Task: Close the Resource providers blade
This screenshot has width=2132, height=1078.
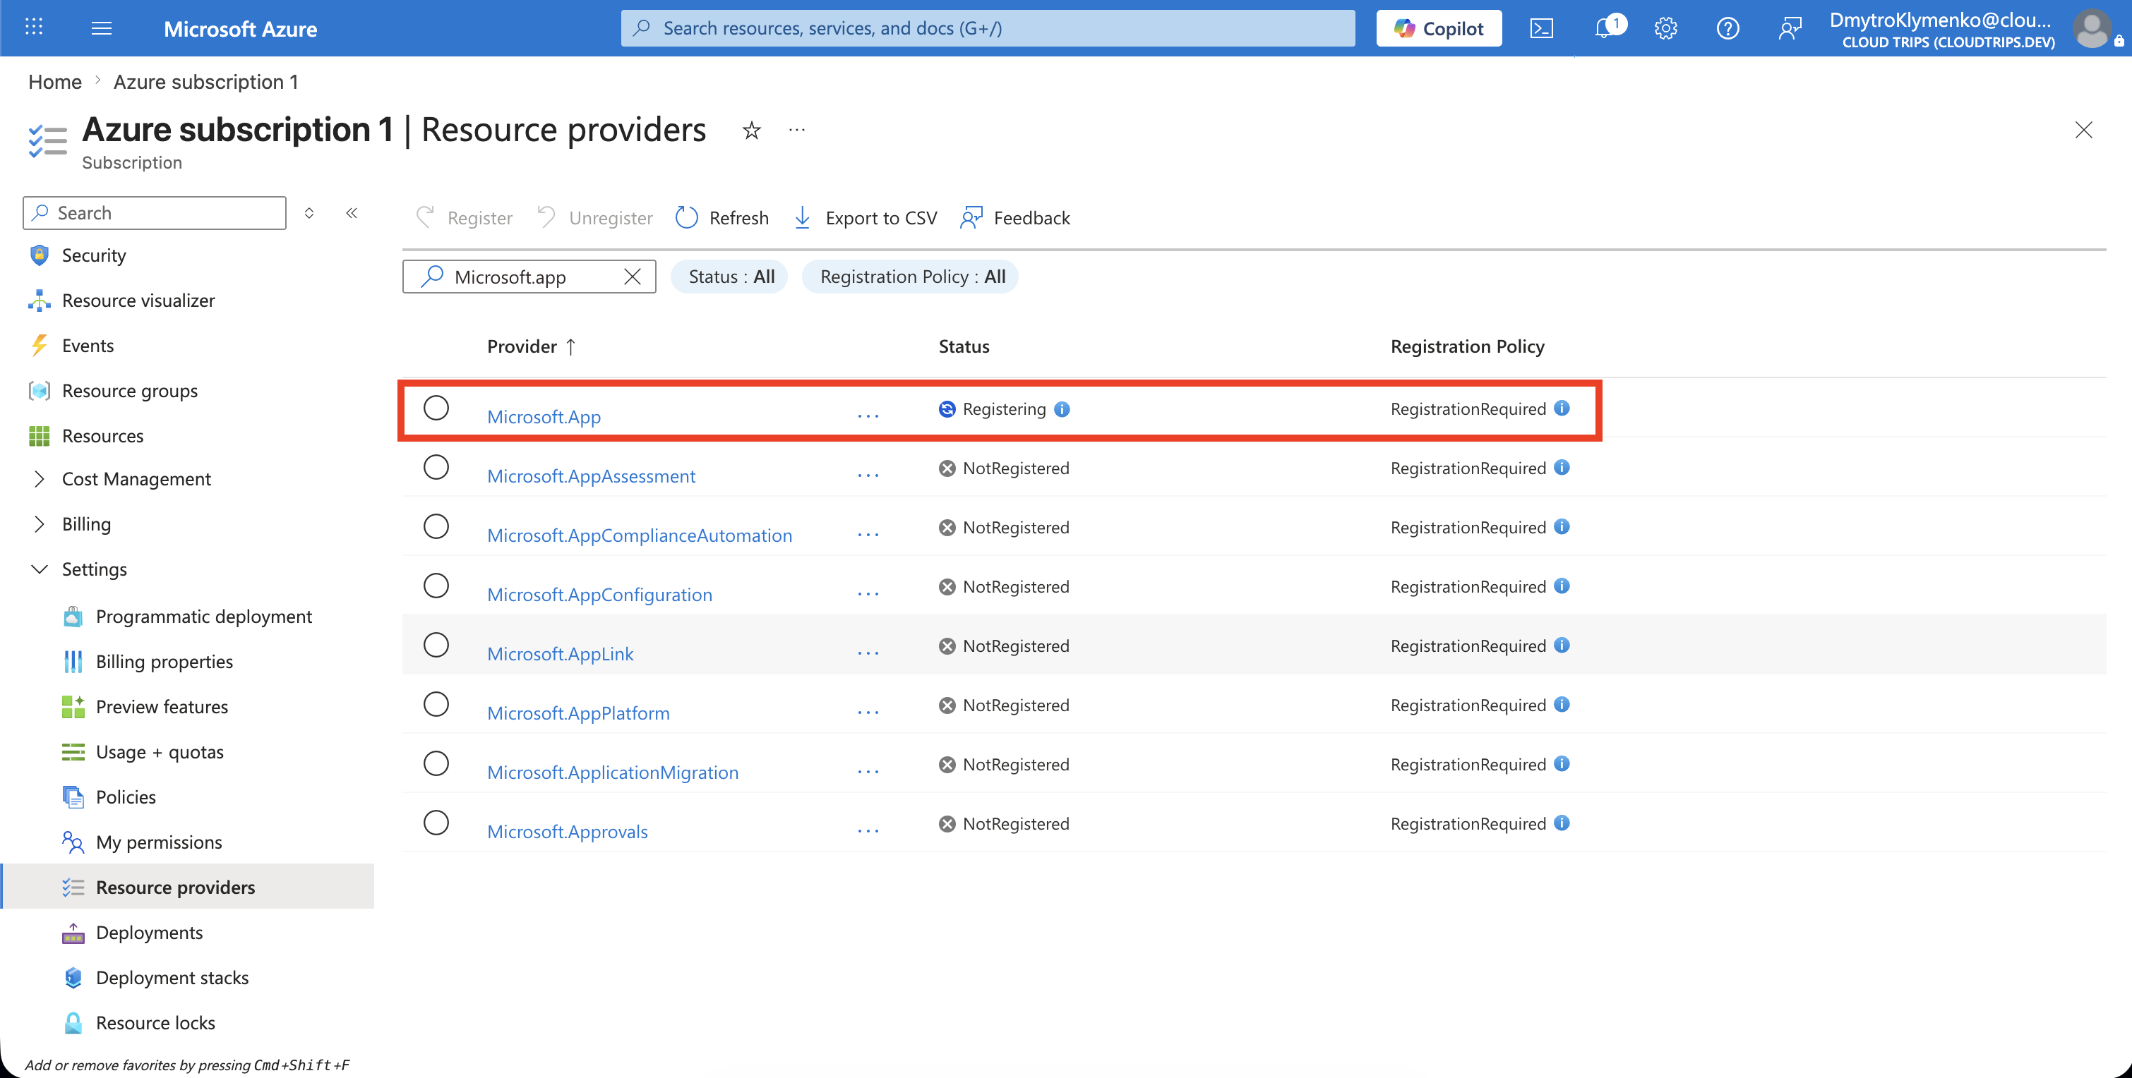Action: 2083,130
